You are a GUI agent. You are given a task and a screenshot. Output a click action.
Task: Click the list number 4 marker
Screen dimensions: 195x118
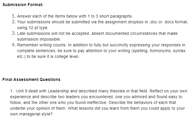coord(14,45)
